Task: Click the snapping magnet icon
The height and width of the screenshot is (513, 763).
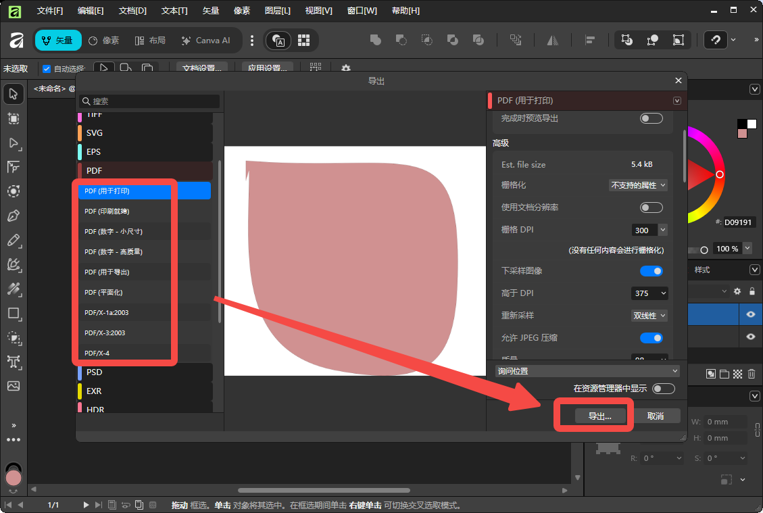Action: click(716, 40)
